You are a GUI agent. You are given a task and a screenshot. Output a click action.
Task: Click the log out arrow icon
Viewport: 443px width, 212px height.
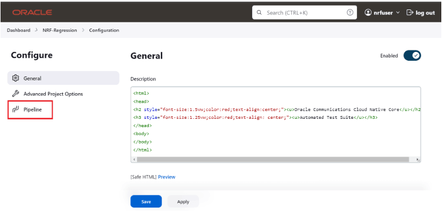click(x=409, y=12)
